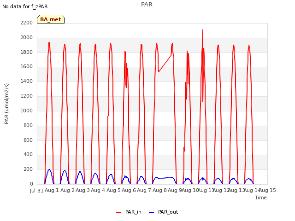Click the 1800 y-axis tick label
Image resolution: width=295 pixels, height=221 pixels.
[x=27, y=52]
